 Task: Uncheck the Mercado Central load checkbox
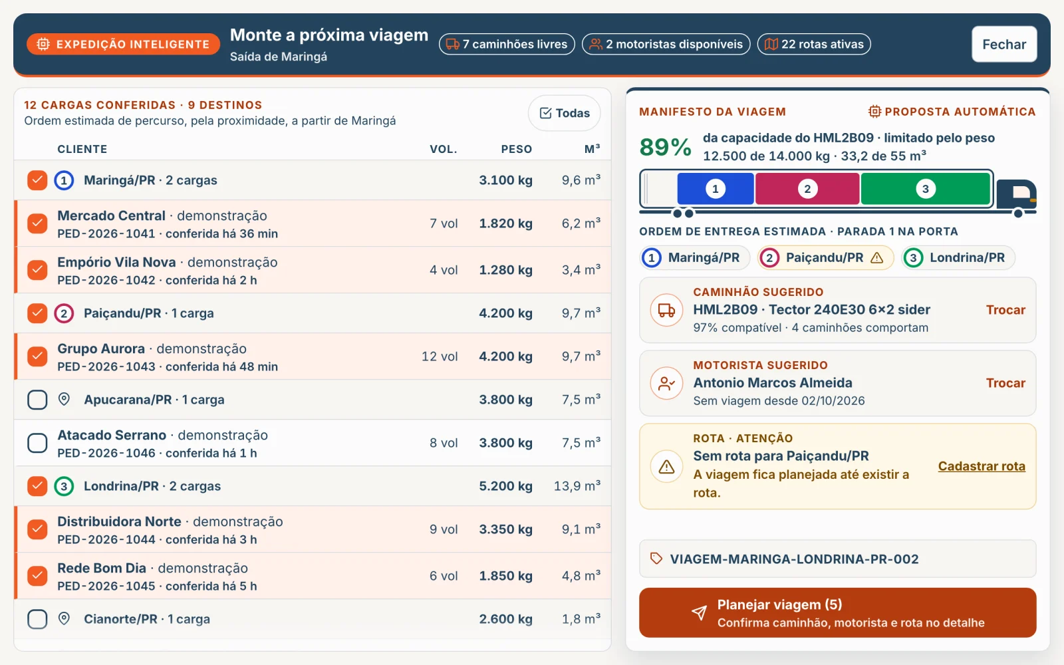pyautogui.click(x=37, y=223)
